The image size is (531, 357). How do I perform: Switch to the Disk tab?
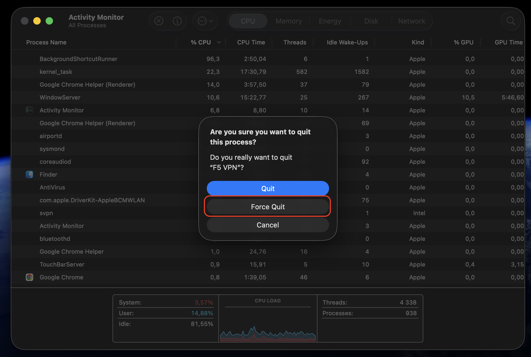[371, 21]
